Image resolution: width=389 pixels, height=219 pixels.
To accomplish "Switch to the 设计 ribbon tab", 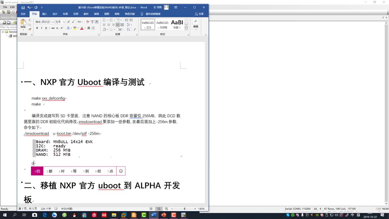I will tap(55, 14).
